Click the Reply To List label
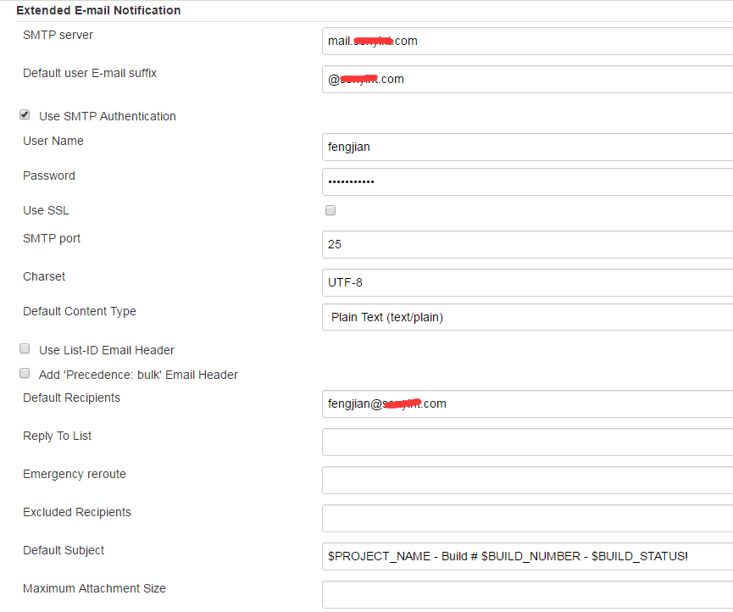Viewport: 733px width, 612px height. [57, 437]
